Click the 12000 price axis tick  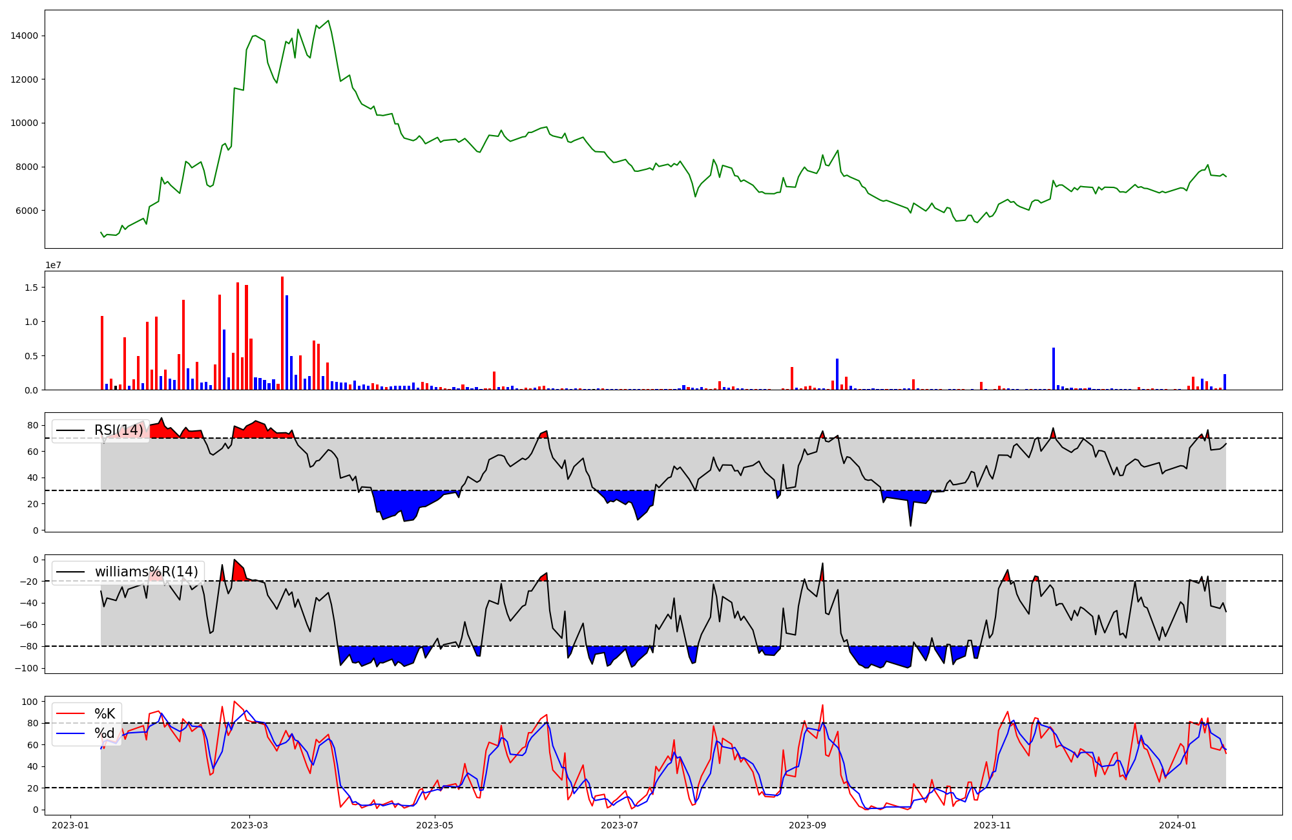25,79
